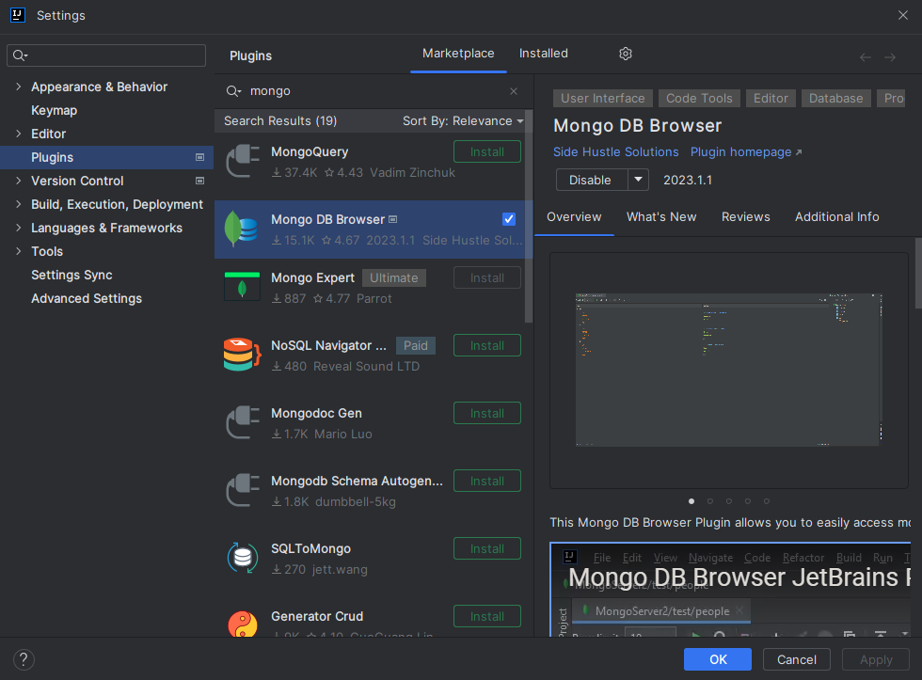The height and width of the screenshot is (680, 922).
Task: Switch to the Installed tab
Action: click(x=543, y=54)
